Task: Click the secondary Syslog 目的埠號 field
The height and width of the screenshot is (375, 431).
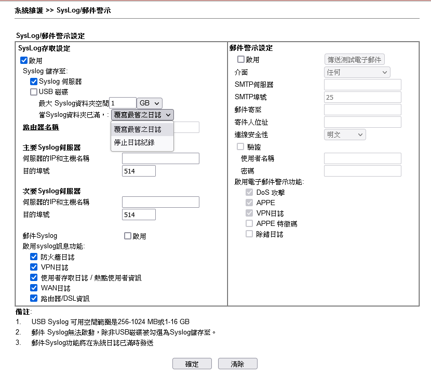Action: pos(139,215)
